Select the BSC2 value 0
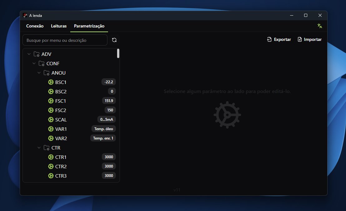This screenshot has height=211, width=346. click(112, 91)
